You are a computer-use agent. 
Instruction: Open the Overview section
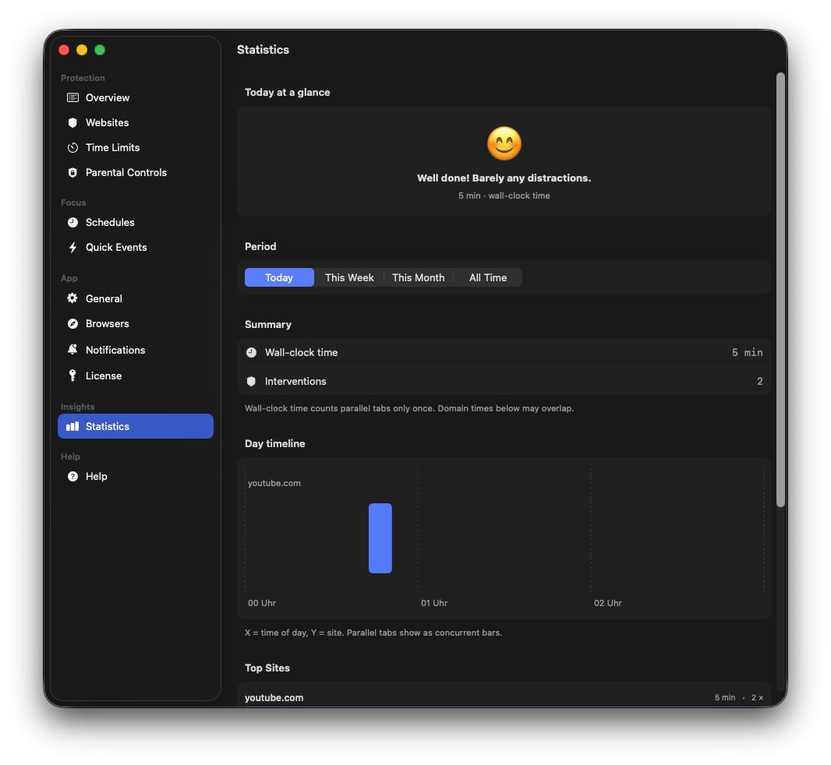(135, 97)
